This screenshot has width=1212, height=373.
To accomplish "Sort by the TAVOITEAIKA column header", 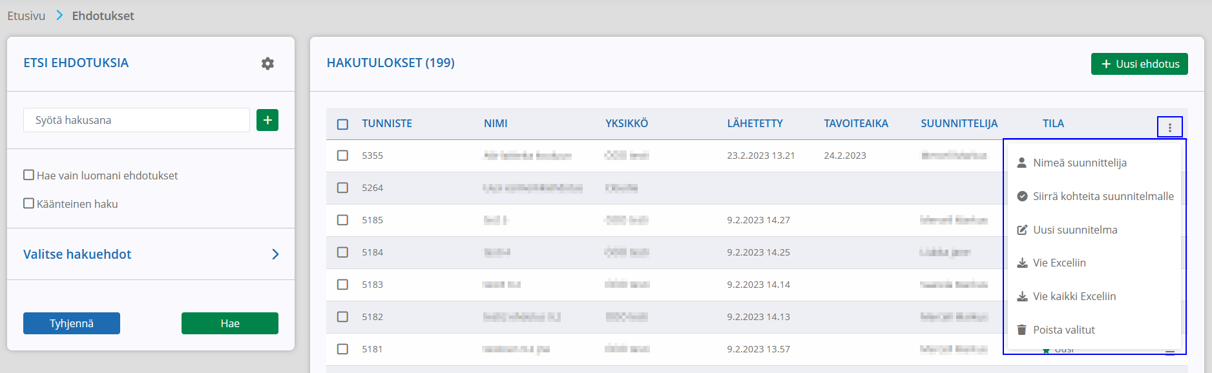I will pos(856,123).
